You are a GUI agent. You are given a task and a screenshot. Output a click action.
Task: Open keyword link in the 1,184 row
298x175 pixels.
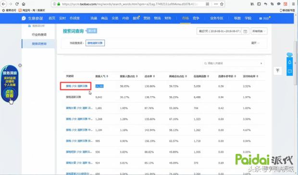click(79, 130)
